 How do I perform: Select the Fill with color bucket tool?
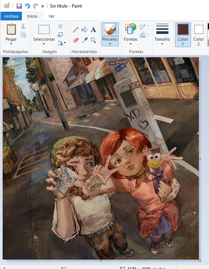[x=84, y=29]
